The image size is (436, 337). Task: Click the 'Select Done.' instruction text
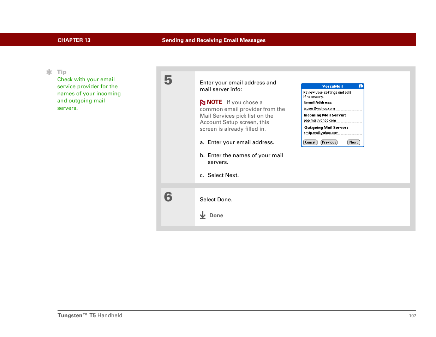[216, 200]
